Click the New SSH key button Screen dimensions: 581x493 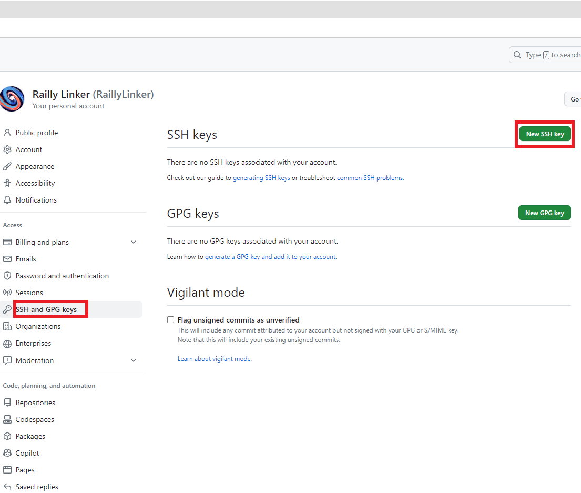click(545, 134)
